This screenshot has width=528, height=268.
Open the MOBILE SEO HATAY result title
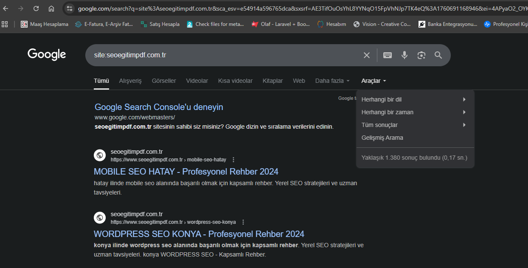click(186, 172)
